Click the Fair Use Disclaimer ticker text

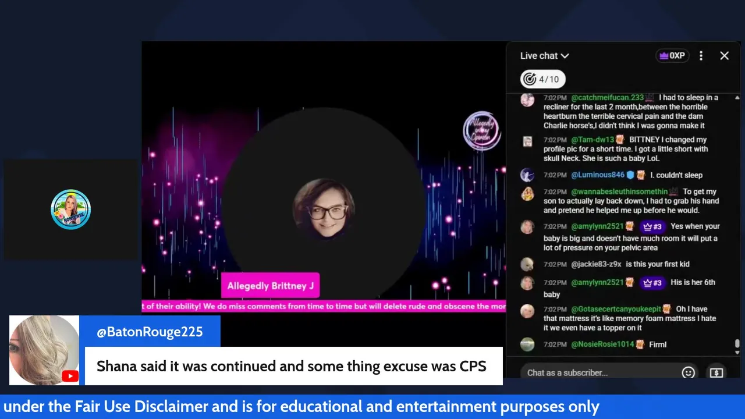coord(301,406)
